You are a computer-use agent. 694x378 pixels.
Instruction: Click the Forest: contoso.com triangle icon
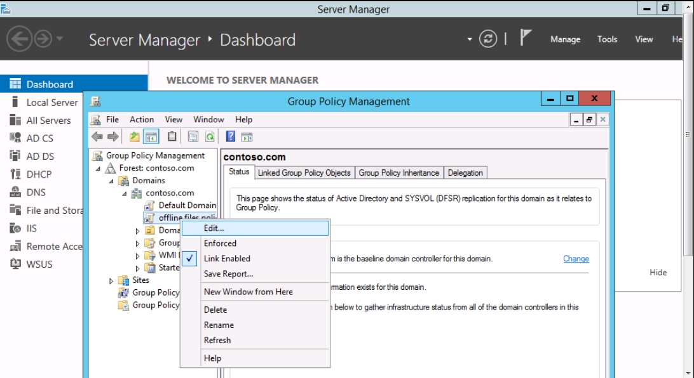coord(111,168)
